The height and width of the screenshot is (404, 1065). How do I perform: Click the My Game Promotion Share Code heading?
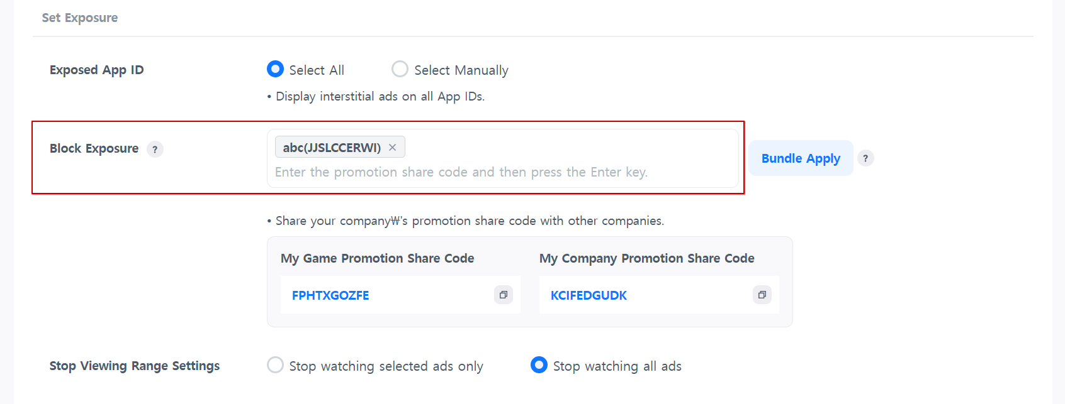pyautogui.click(x=377, y=258)
